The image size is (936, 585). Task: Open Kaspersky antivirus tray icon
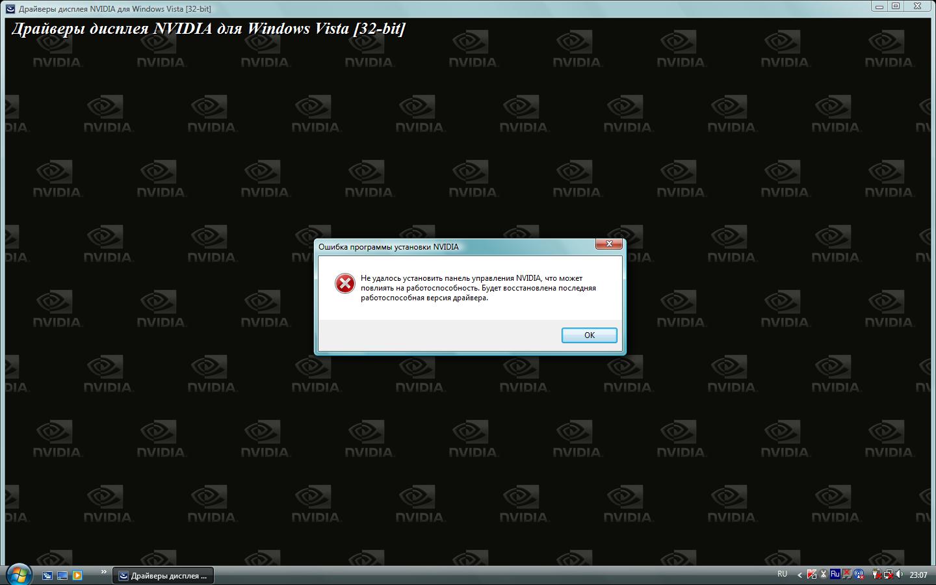click(x=812, y=574)
